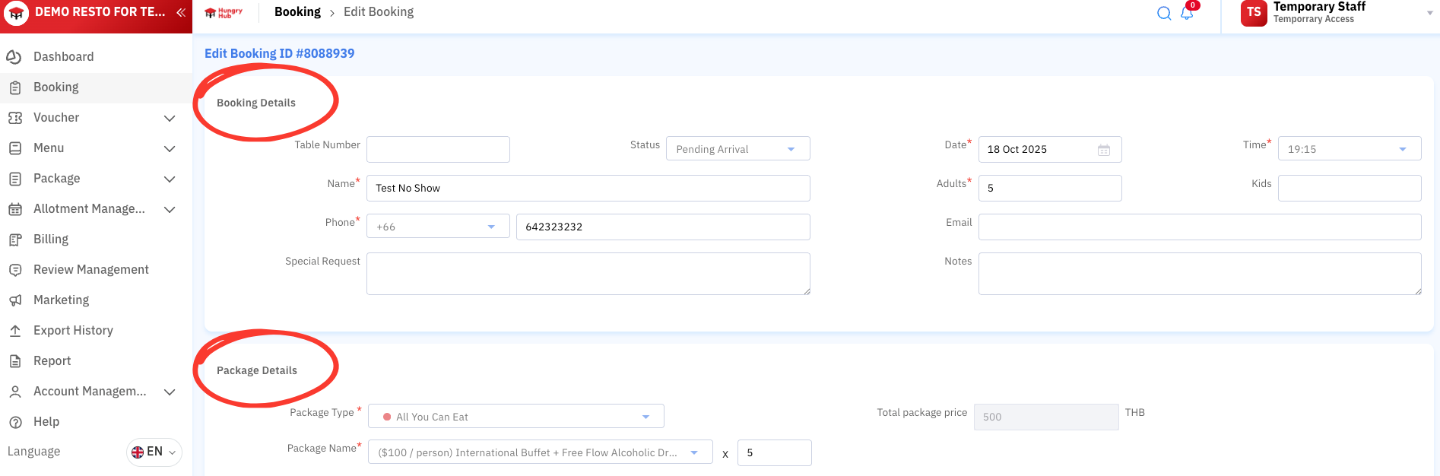This screenshot has height=476, width=1440.
Task: Click the Help question mark icon
Action: coord(14,422)
